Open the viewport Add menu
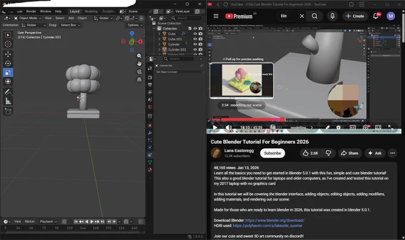405x240 pixels. 71,18
